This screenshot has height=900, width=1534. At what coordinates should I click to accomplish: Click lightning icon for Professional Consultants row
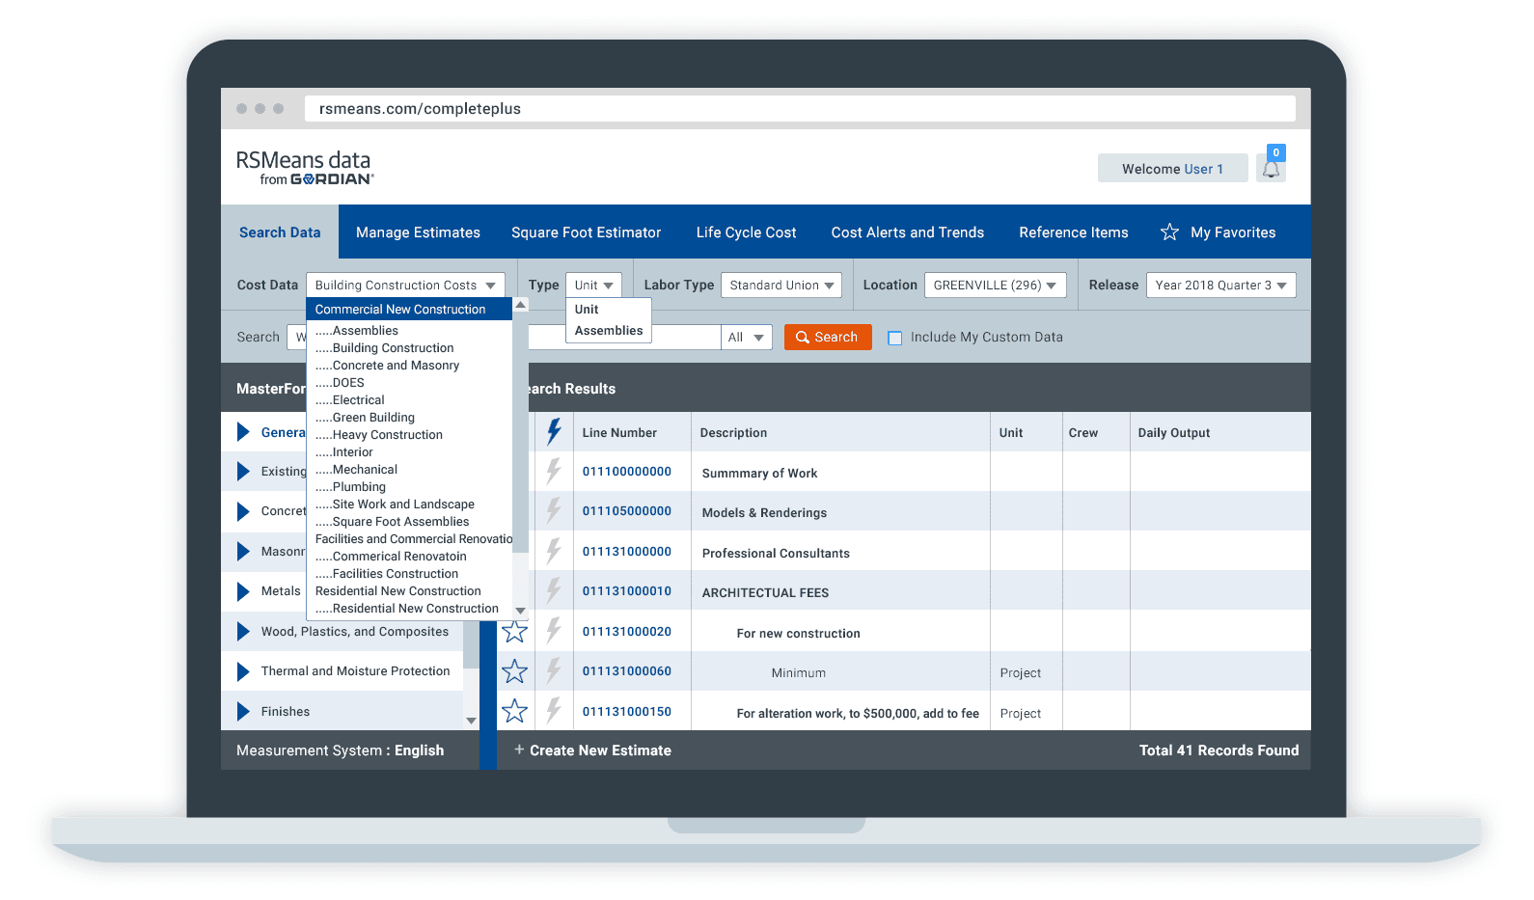pyautogui.click(x=554, y=552)
